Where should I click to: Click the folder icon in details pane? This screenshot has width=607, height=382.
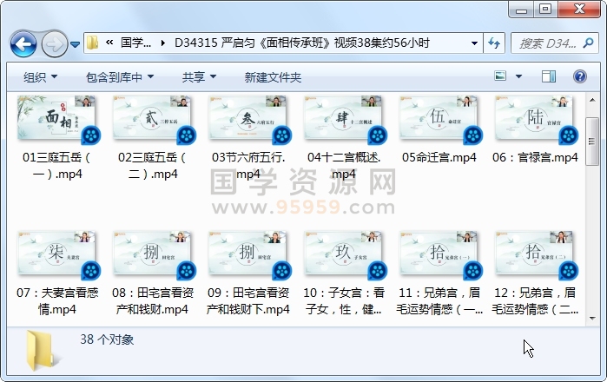[x=42, y=351]
